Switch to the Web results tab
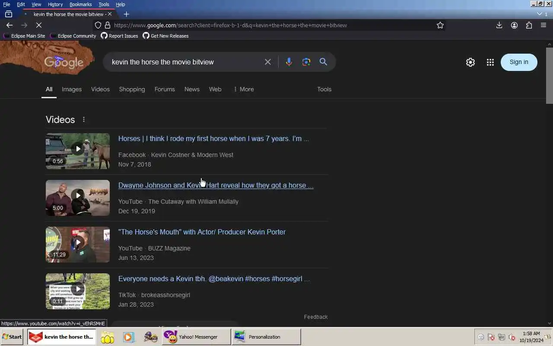The width and height of the screenshot is (553, 346). pos(215,89)
